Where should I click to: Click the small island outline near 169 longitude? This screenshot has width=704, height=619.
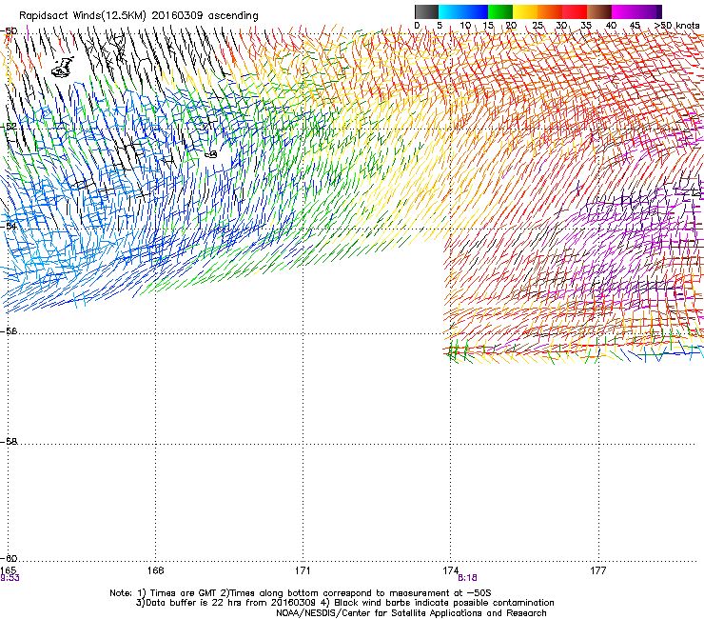coord(211,154)
